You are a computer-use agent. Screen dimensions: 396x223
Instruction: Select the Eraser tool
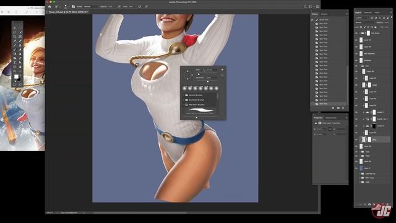20,50
